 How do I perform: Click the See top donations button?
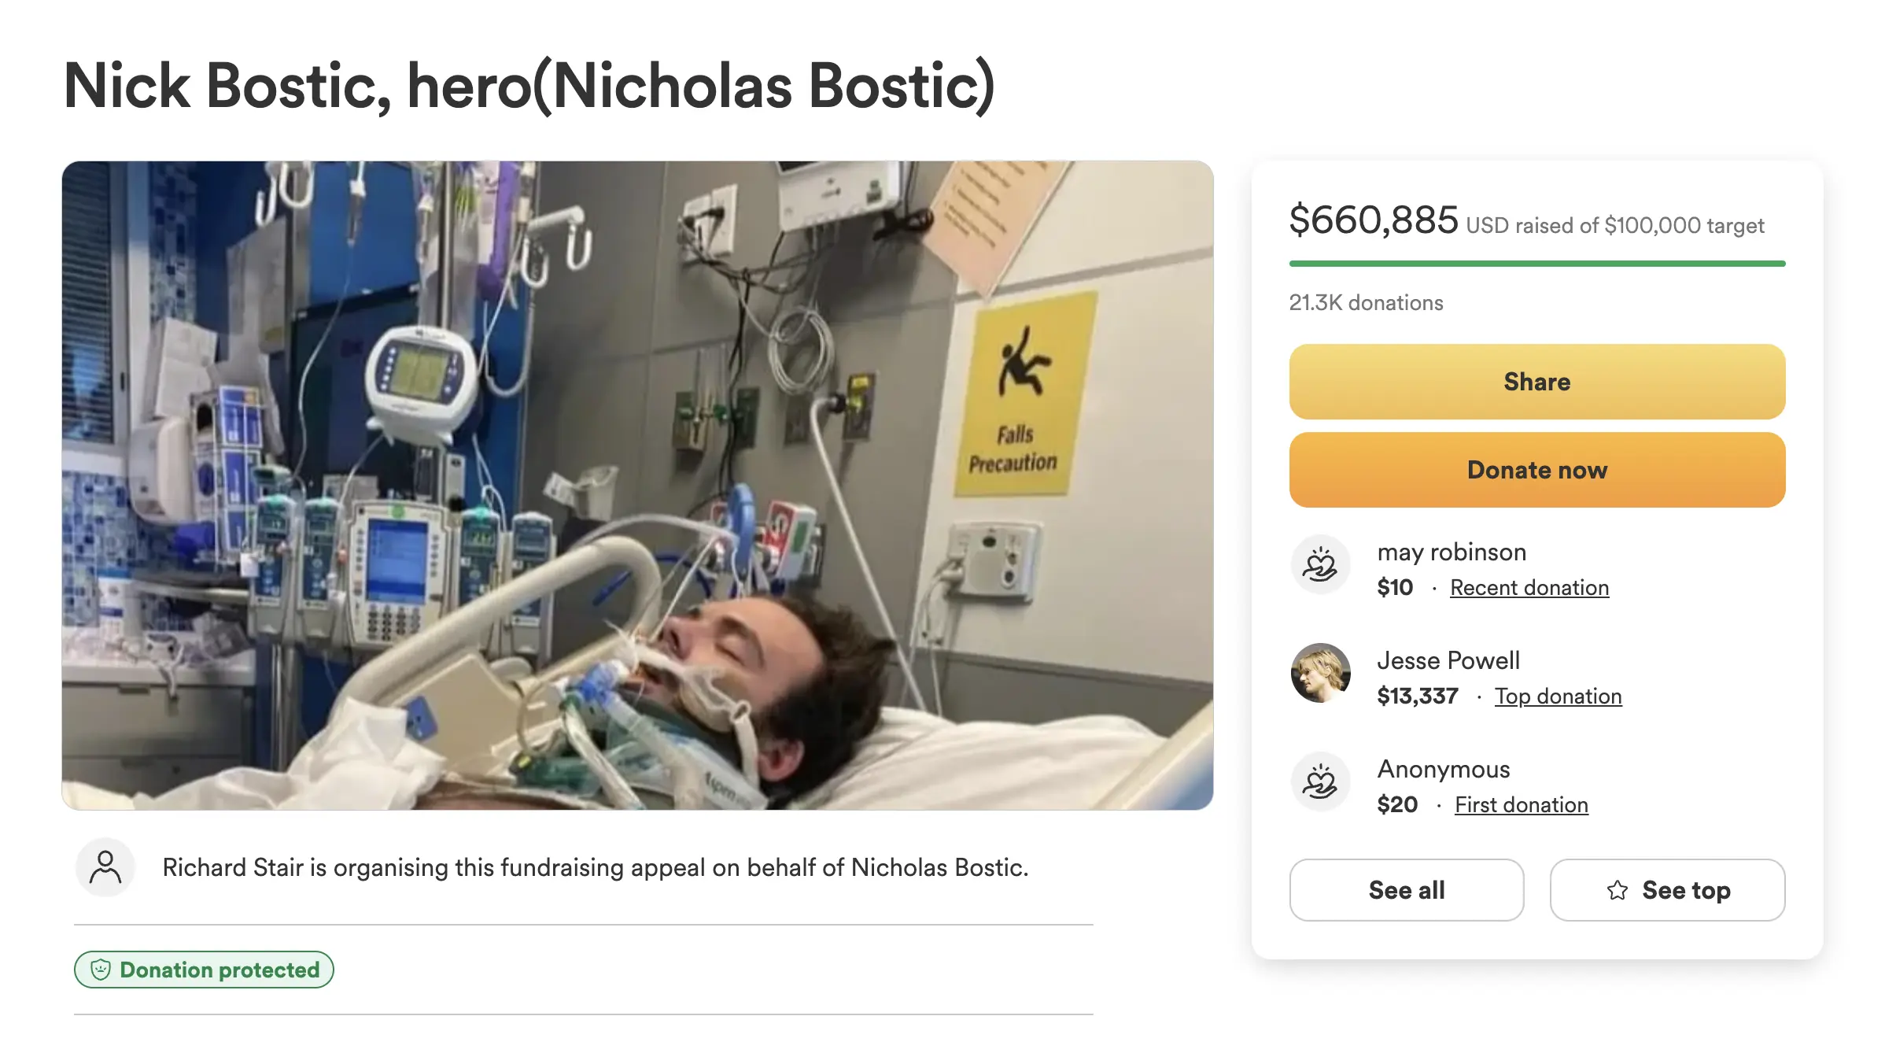[x=1667, y=890]
